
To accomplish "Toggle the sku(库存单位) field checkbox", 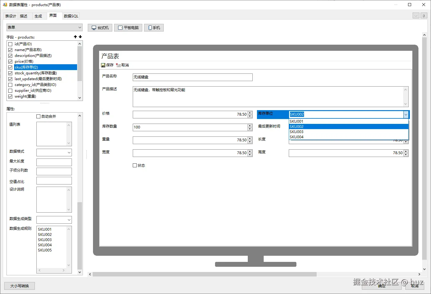I will coord(10,67).
